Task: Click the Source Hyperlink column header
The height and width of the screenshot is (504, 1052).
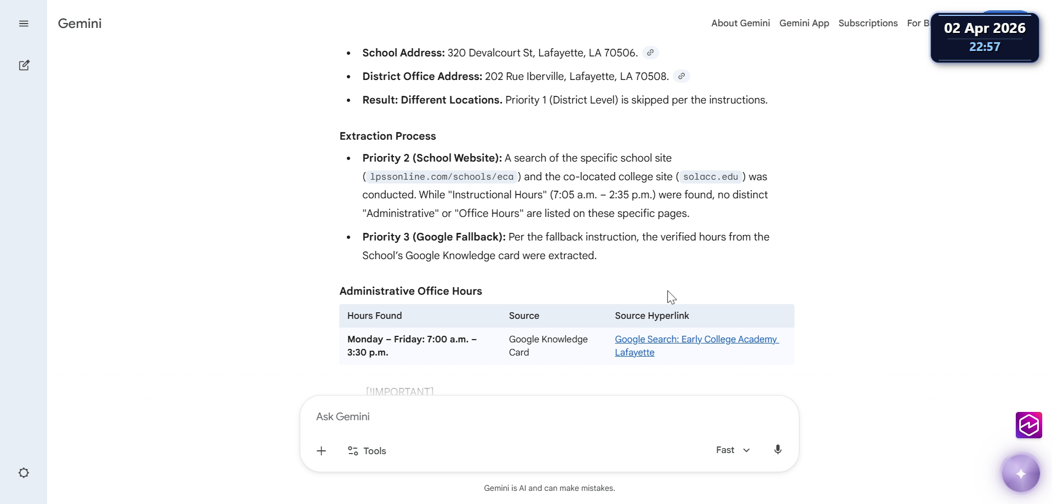Action: pyautogui.click(x=652, y=316)
